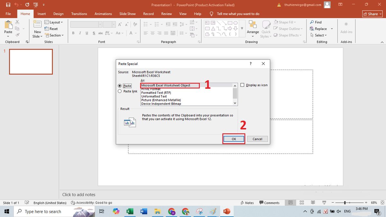Click the Windows Start button
Screen dimensions: 386x217
click(x=7, y=211)
